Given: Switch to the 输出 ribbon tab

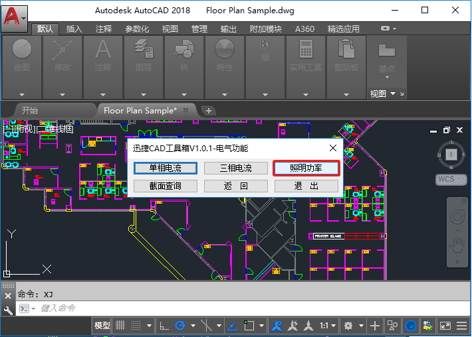Looking at the screenshot, I should (x=229, y=29).
